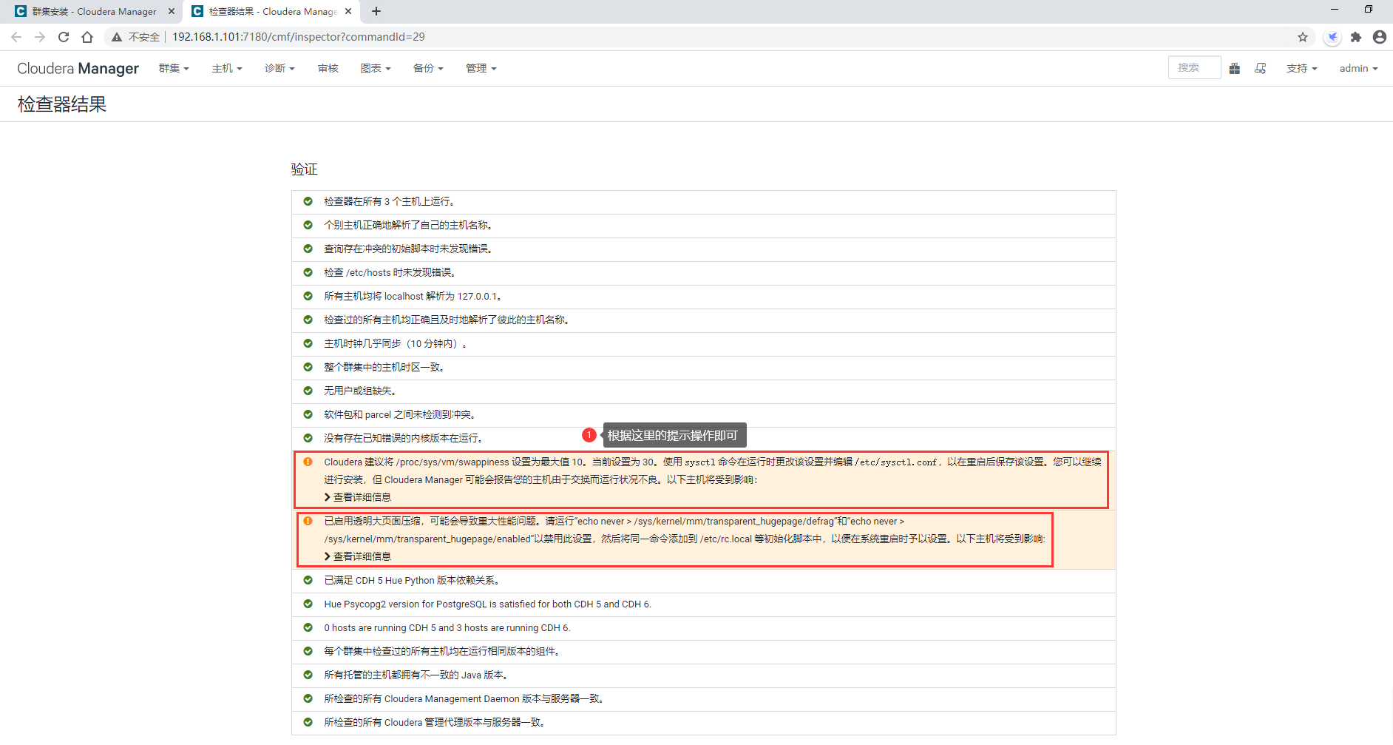This screenshot has height=745, width=1393.
Task: Select the Hue Psycopg2 version row text
Action: click(x=488, y=604)
